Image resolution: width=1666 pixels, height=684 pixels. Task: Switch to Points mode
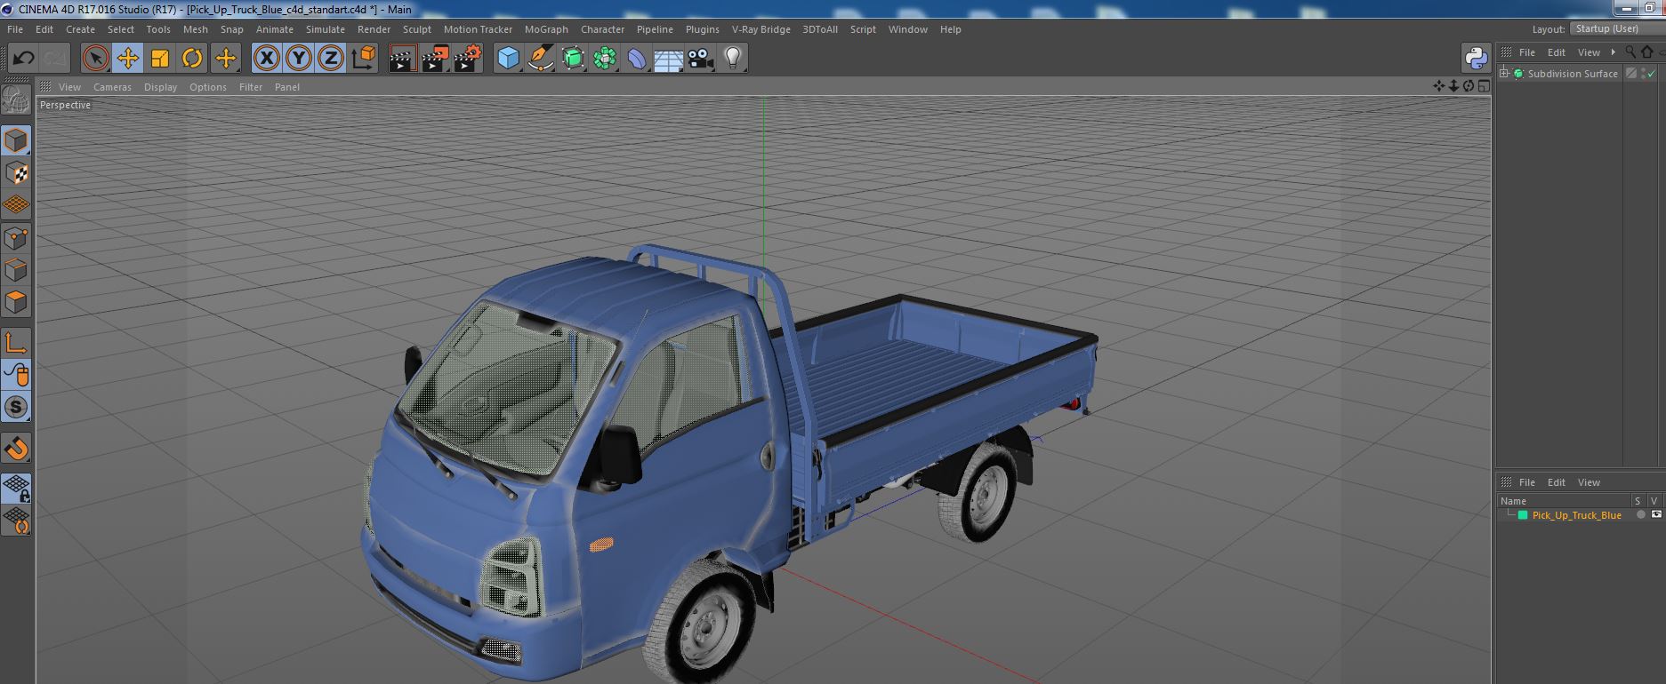coord(16,238)
